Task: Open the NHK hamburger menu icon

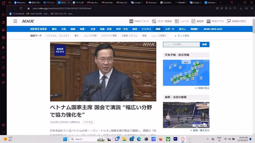Action: click(x=15, y=21)
